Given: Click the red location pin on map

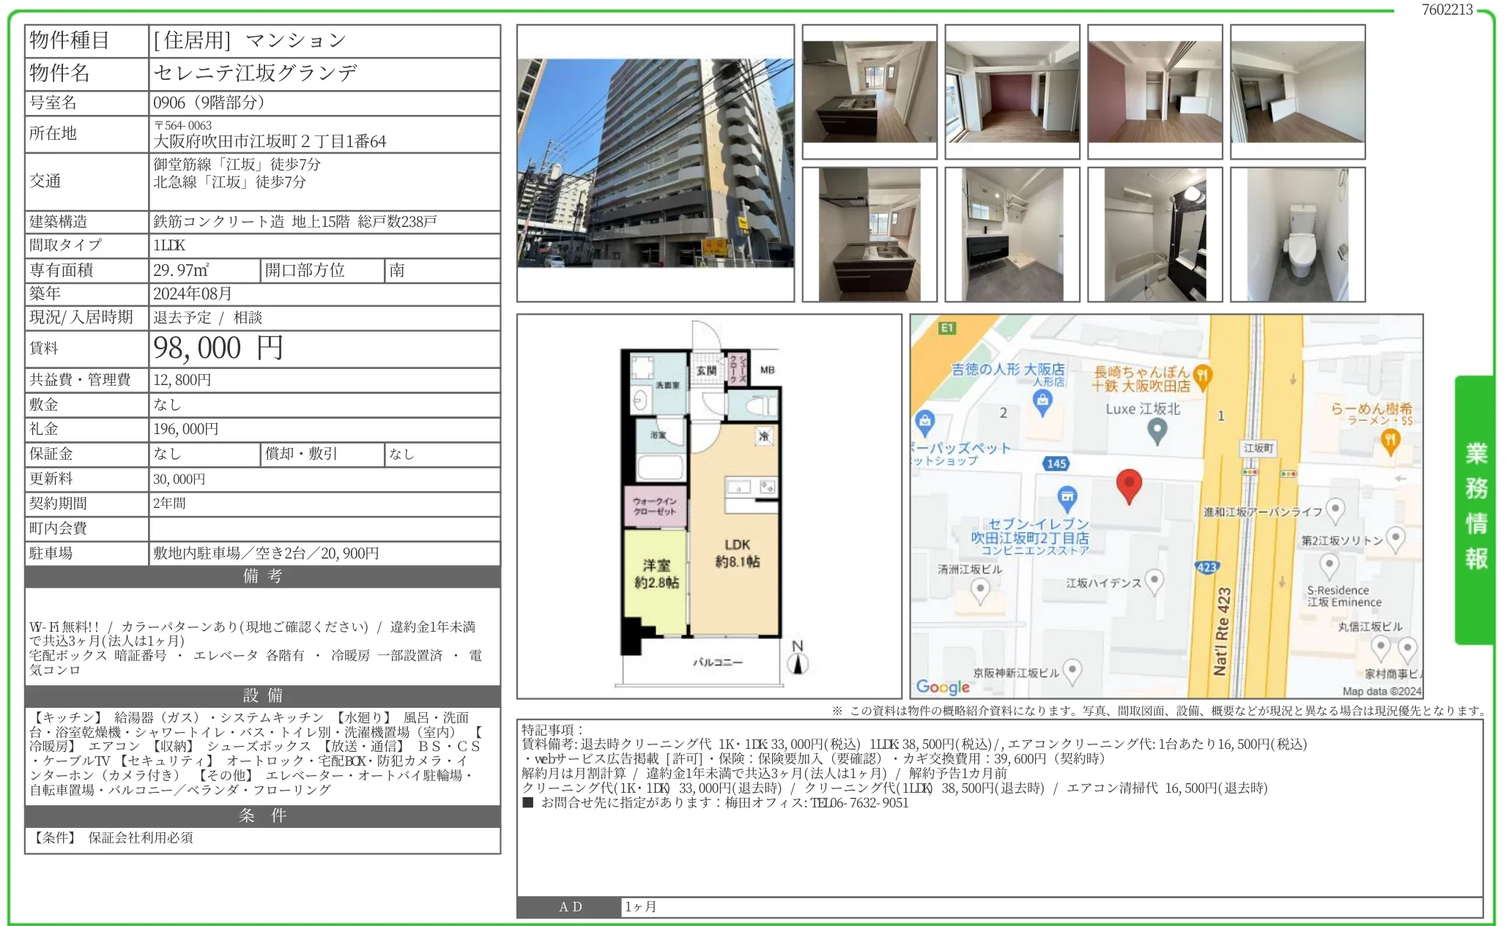Looking at the screenshot, I should coord(1129,484).
